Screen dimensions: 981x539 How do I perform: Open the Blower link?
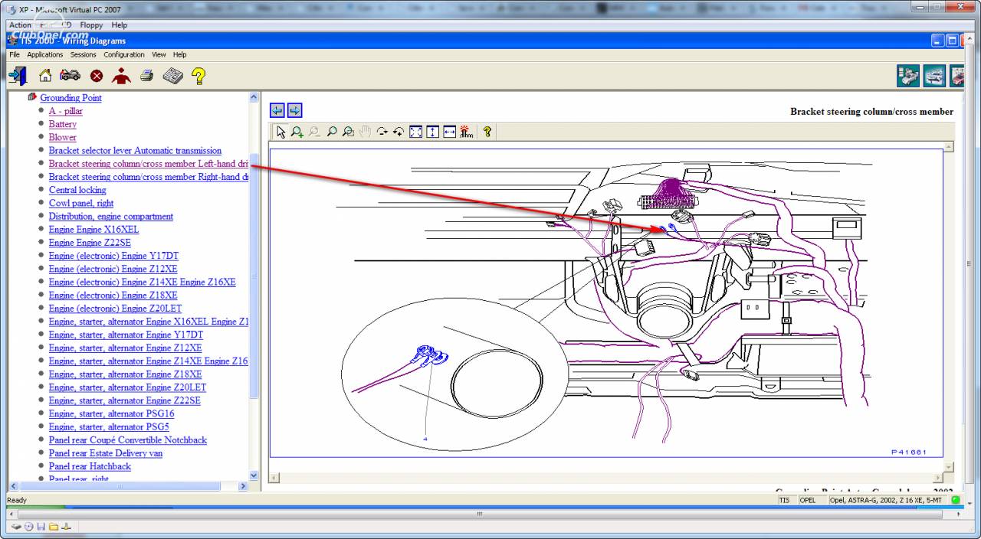click(x=63, y=137)
